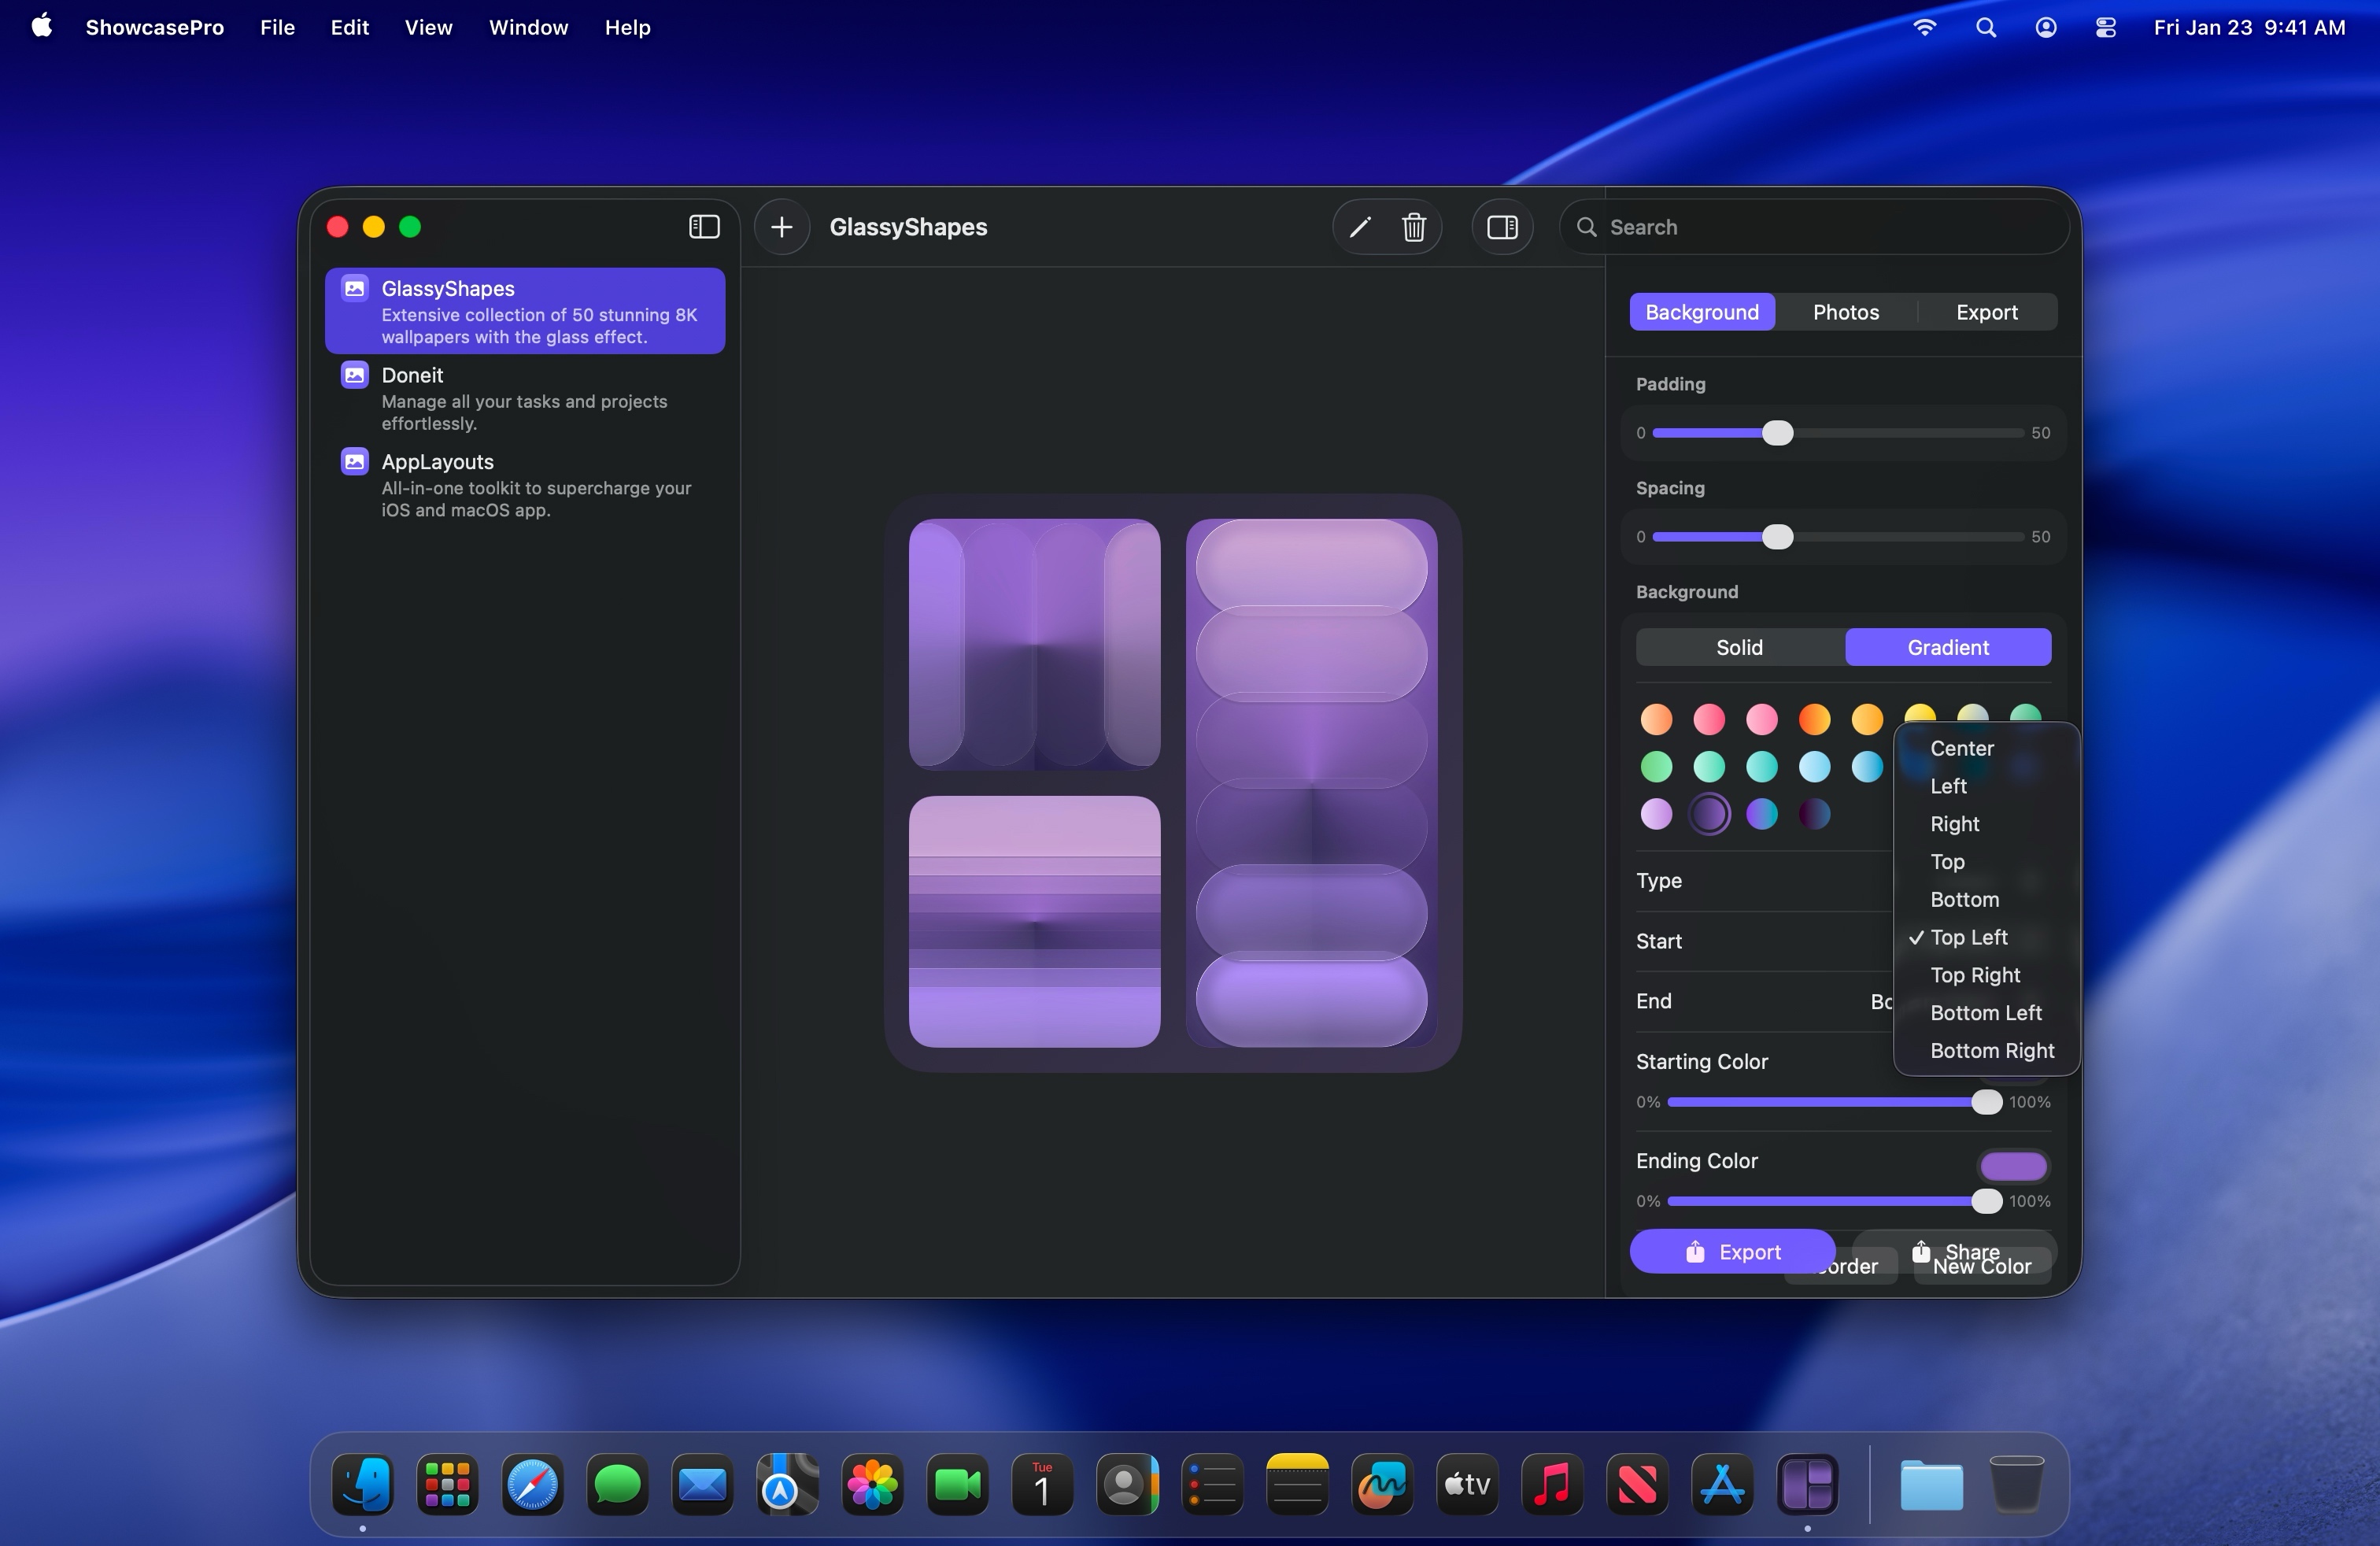Toggle the right inspector panel icon

coord(1502,227)
